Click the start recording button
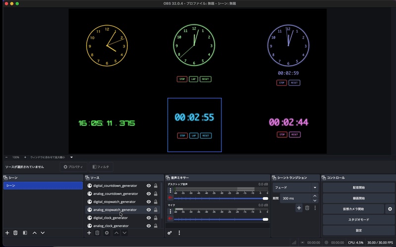 [x=358, y=199]
